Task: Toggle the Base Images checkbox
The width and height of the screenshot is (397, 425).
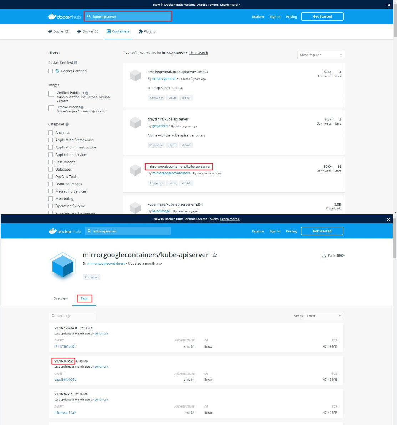Action: 50,162
